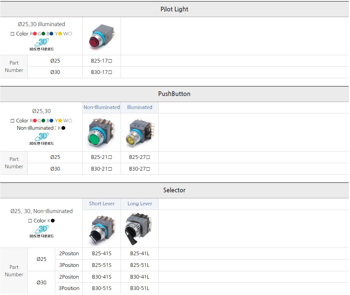The width and height of the screenshot is (350, 295).
Task: Click the PushButton section title
Action: coord(174,94)
